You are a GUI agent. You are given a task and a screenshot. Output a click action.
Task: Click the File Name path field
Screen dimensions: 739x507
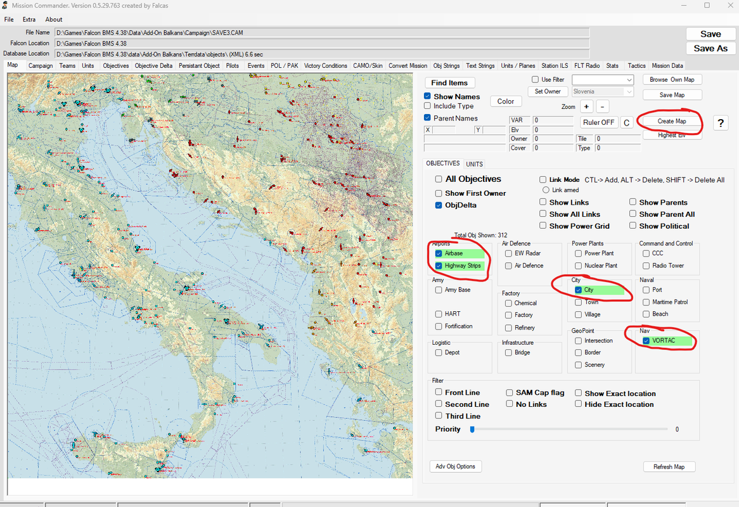(322, 32)
